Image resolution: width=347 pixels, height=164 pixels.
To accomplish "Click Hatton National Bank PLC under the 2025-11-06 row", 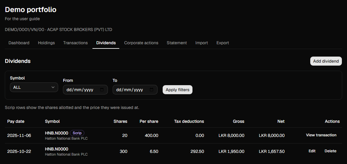I will [x=66, y=138].
